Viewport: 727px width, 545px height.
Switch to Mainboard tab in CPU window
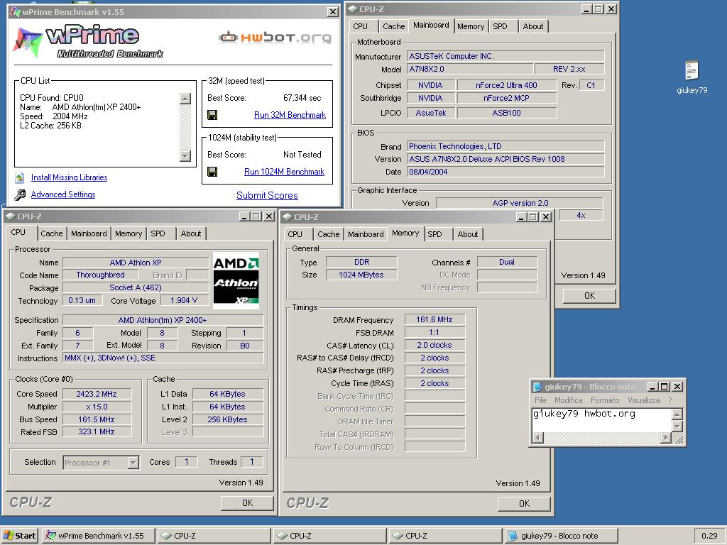click(x=89, y=233)
